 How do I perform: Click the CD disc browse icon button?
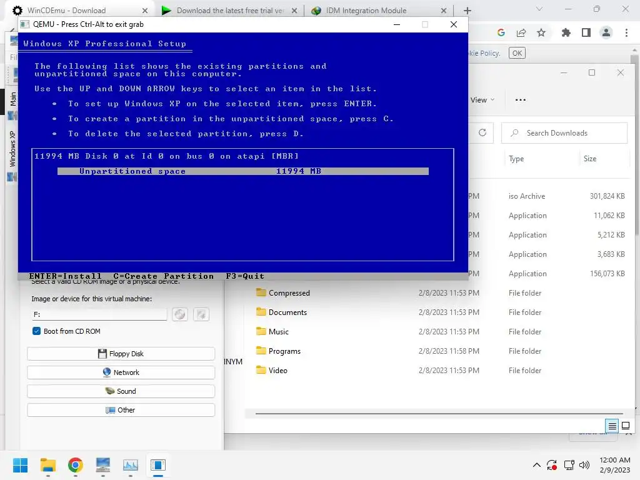point(180,314)
